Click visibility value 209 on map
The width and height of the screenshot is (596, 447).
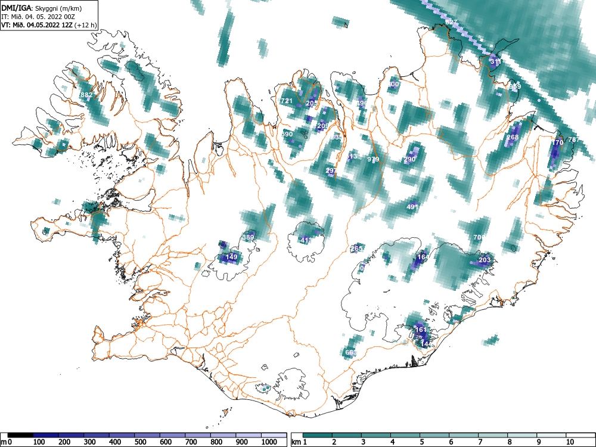point(322,126)
